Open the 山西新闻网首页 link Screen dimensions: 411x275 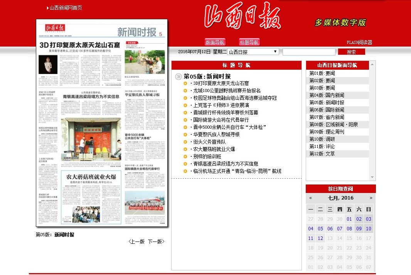coord(66,8)
